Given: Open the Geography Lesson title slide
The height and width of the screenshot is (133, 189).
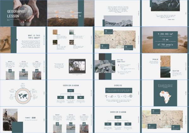Looking at the screenshot, I should click(x=23, y=13).
